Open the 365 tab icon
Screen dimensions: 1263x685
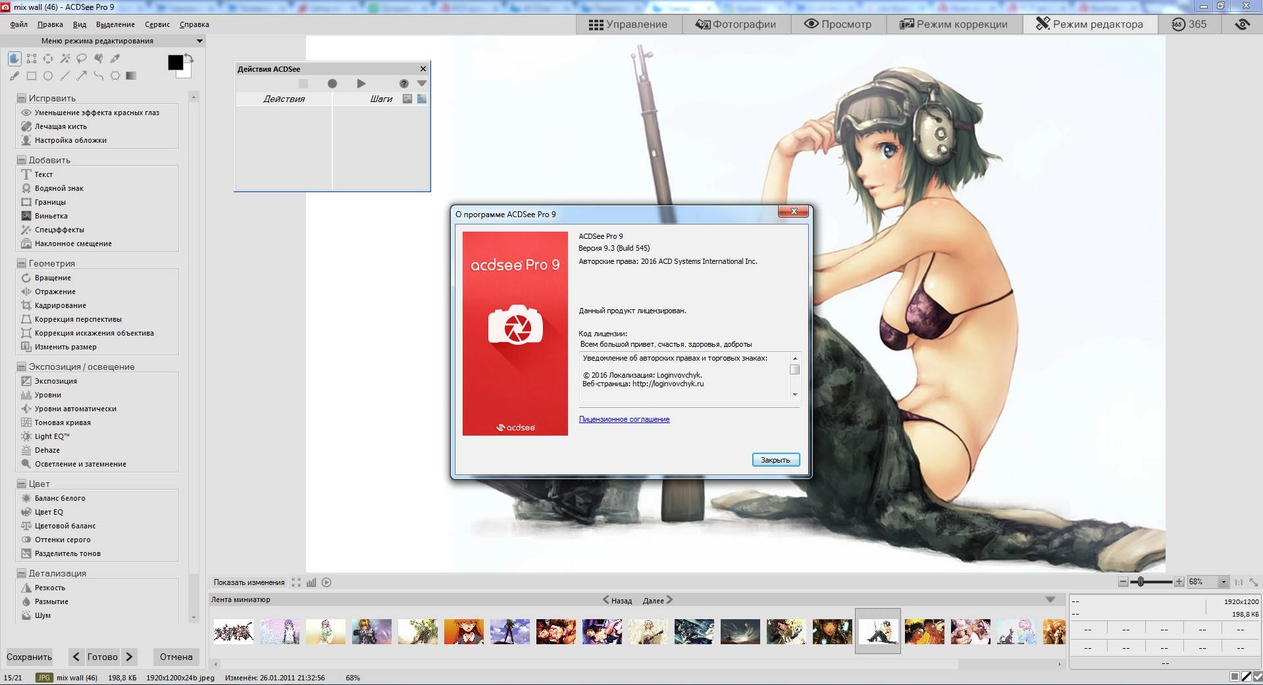point(1189,24)
